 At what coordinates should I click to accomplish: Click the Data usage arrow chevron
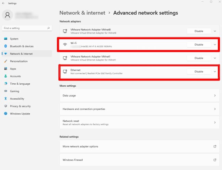tap(215, 96)
